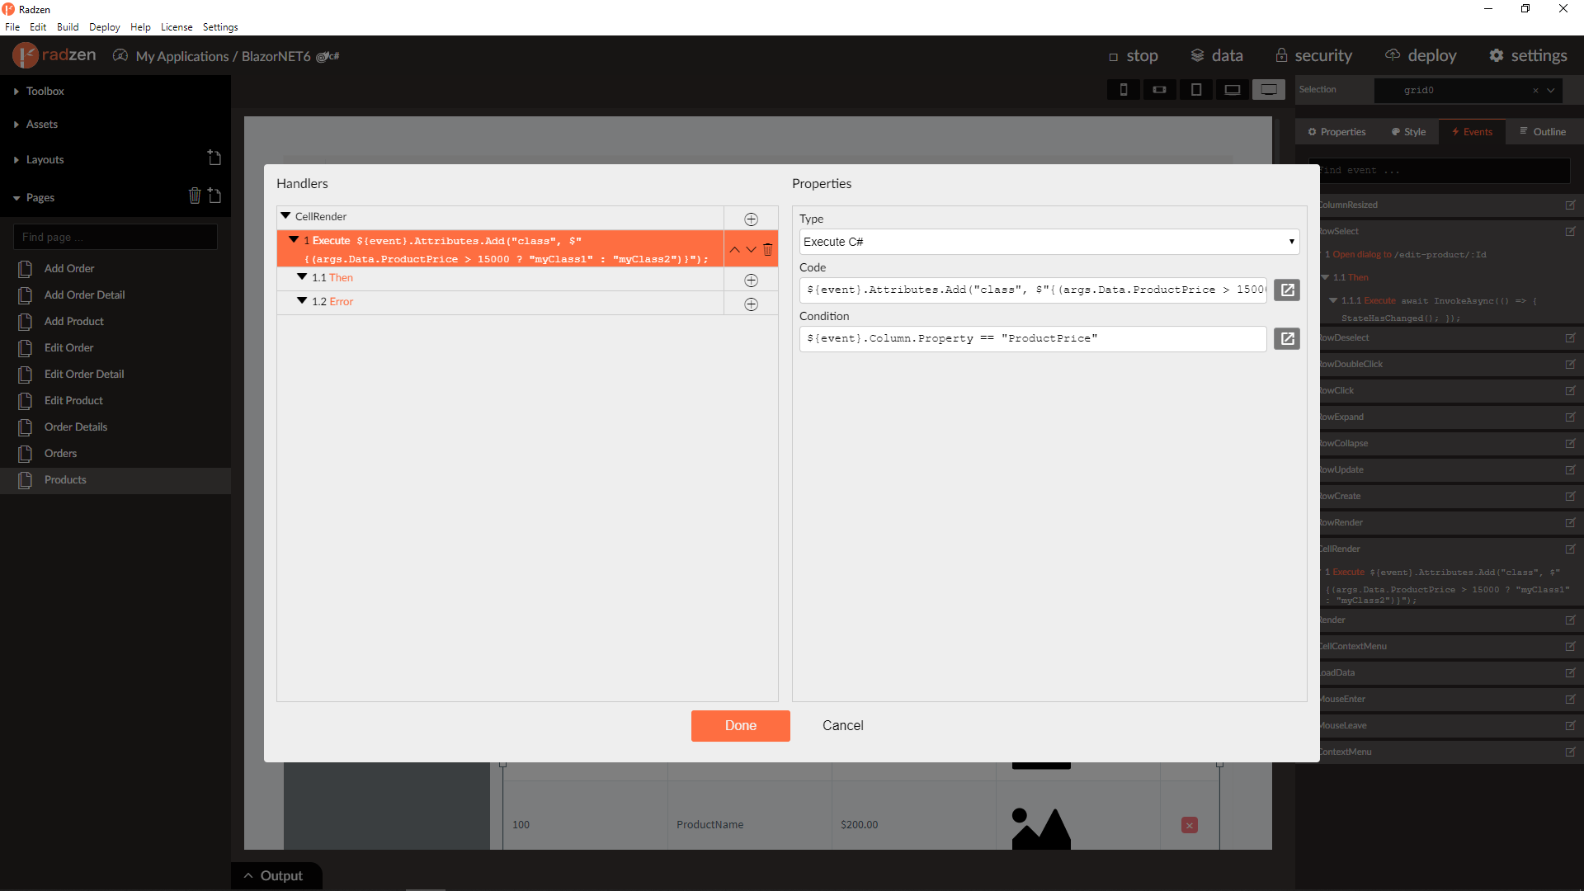Add a new handler to CellRender
Screen dimensions: 1584x891
pyautogui.click(x=751, y=219)
